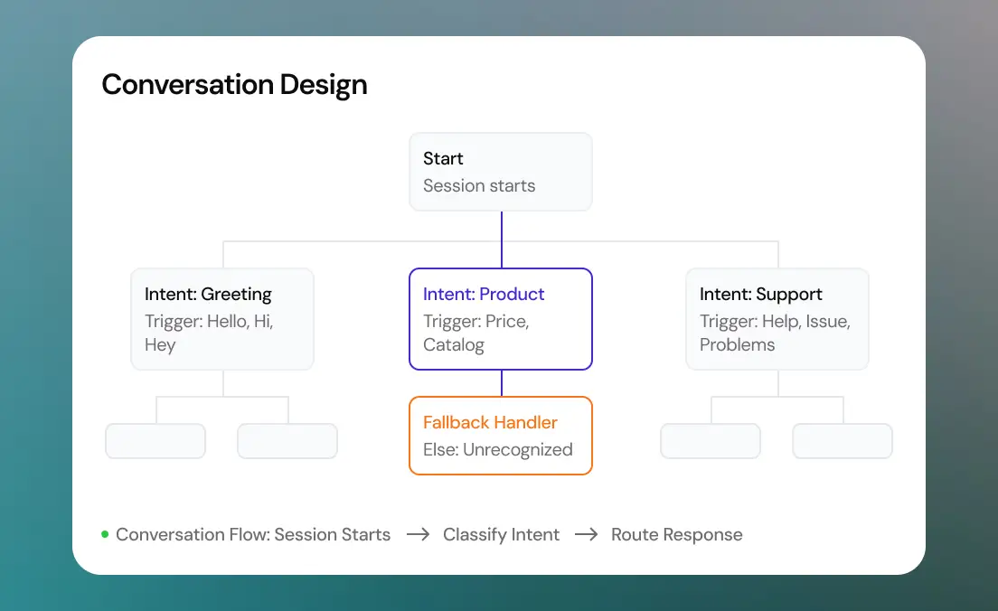This screenshot has width=998, height=611.
Task: Open the Intent: Support node
Action: click(777, 319)
